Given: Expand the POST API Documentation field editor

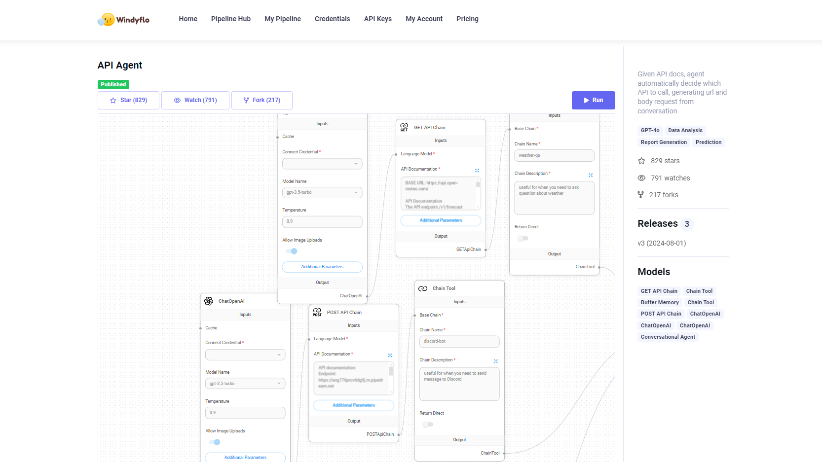Looking at the screenshot, I should [x=390, y=355].
